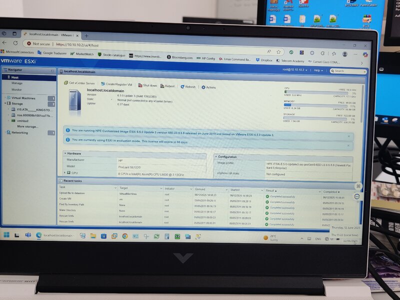
Task: Click the Memory usage bar
Action: pyautogui.click(x=315, y=105)
